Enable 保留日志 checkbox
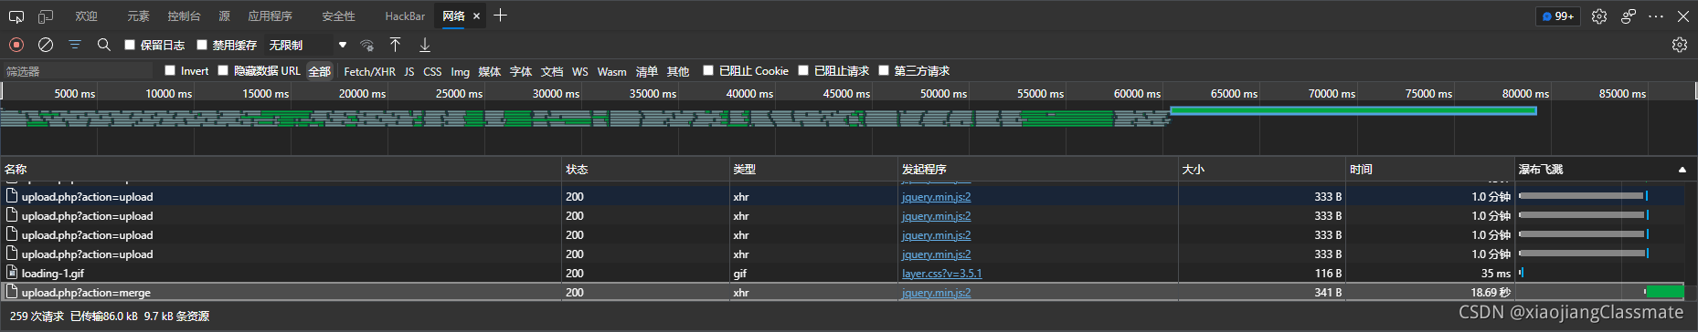Image resolution: width=1698 pixels, height=332 pixels. pyautogui.click(x=130, y=45)
